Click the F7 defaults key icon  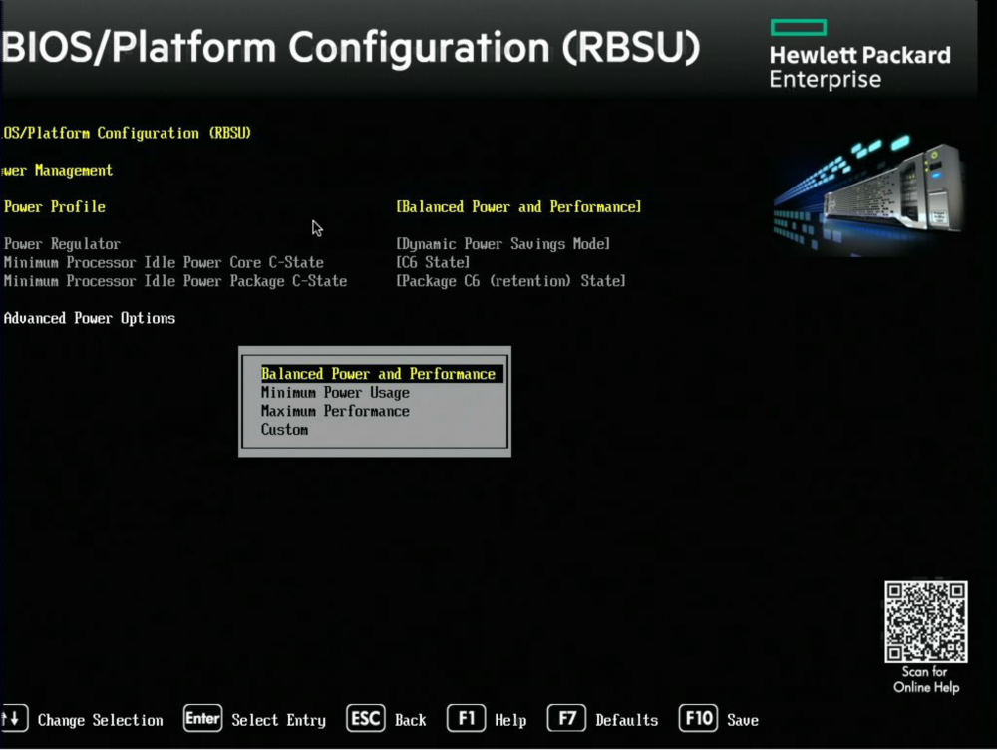[x=566, y=719]
